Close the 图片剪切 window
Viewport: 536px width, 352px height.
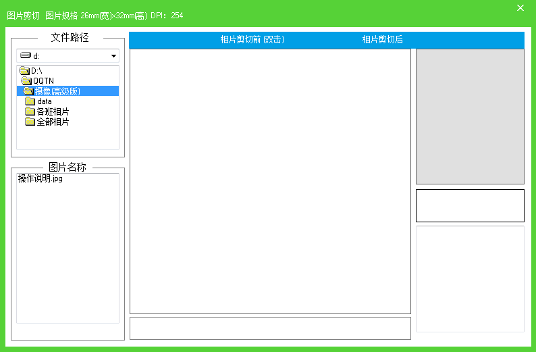[520, 8]
